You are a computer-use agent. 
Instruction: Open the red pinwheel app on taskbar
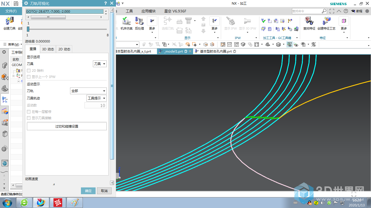coord(58,203)
